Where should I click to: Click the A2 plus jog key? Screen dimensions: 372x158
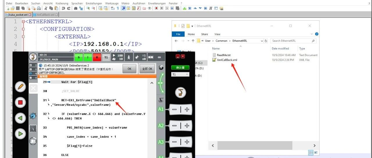pyautogui.click(x=187, y=126)
